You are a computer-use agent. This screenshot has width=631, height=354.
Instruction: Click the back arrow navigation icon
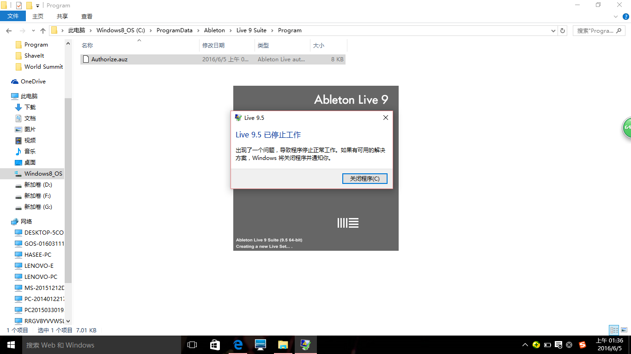9,31
